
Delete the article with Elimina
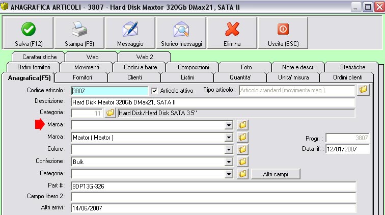(x=232, y=34)
